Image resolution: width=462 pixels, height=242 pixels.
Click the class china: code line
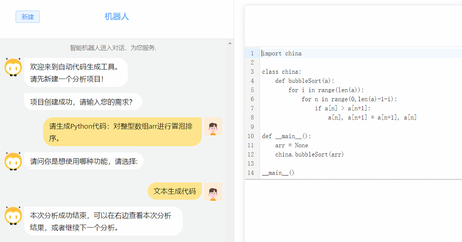coord(282,72)
